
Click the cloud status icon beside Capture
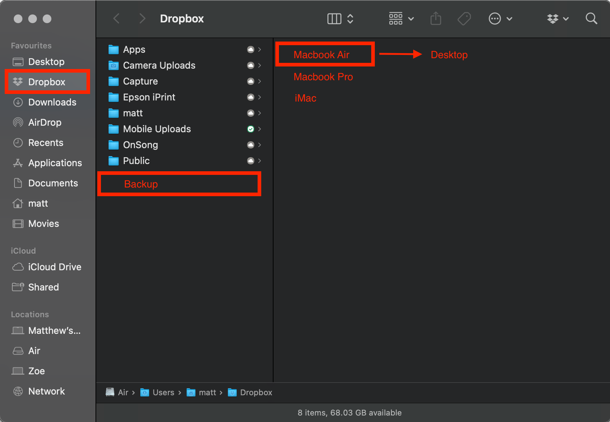click(x=250, y=81)
